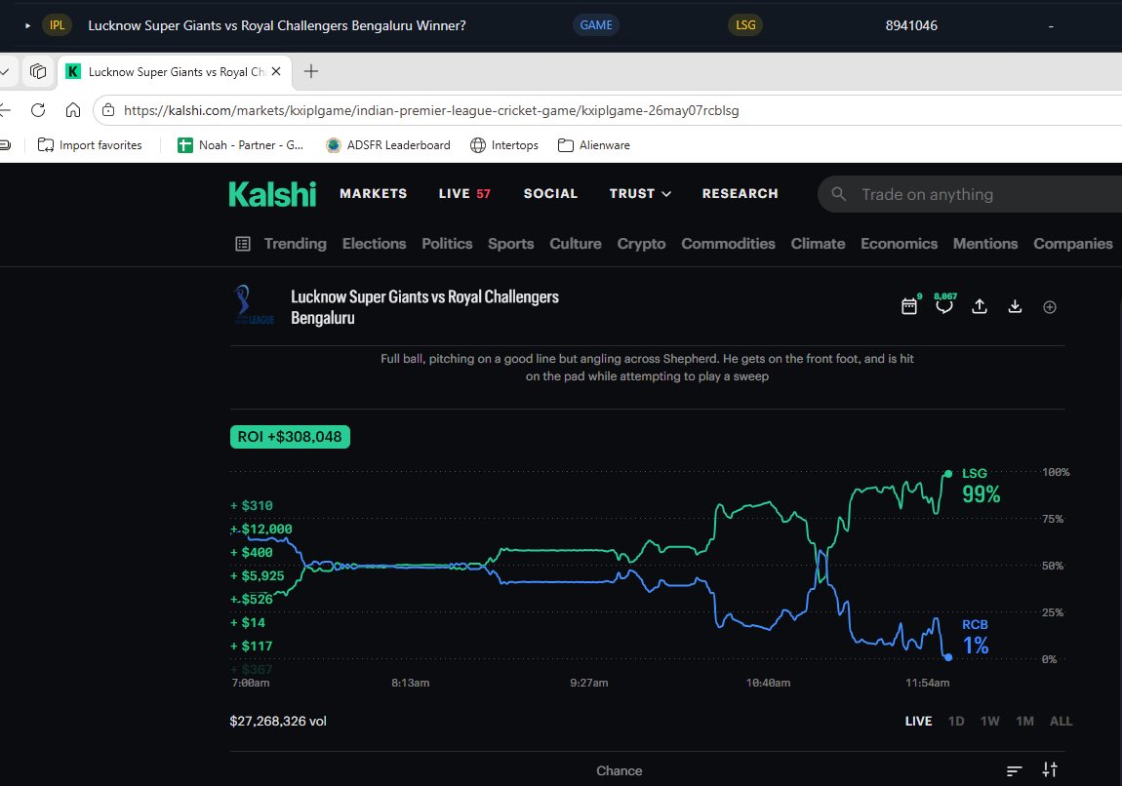
Task: Expand the IPL row disclosure triangle
Action: [x=28, y=25]
